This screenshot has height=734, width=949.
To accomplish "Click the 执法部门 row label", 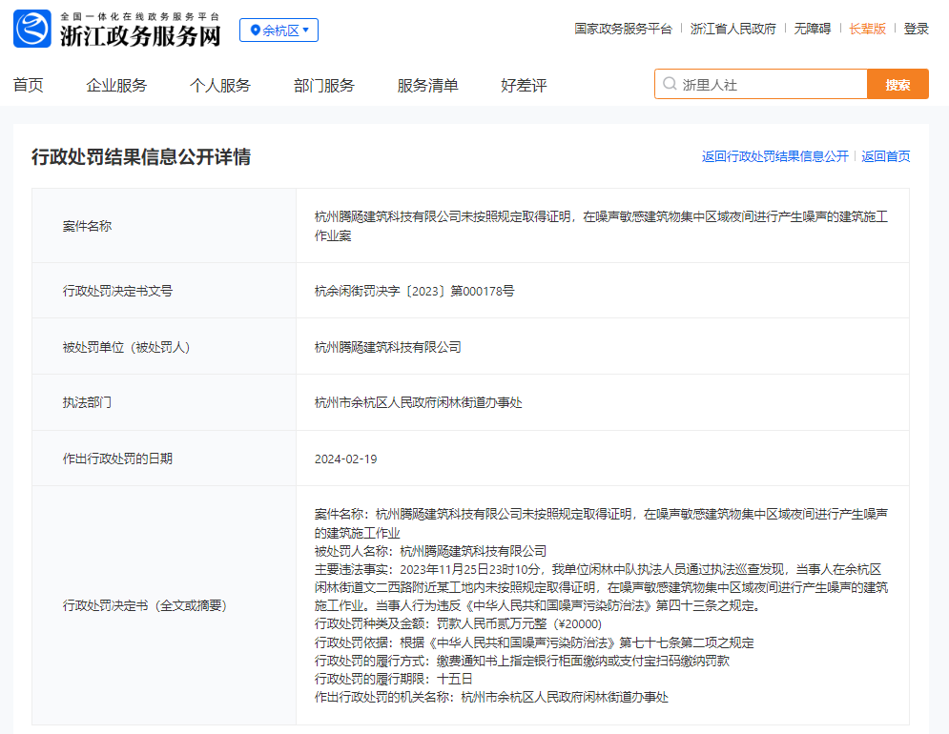I will click(x=87, y=402).
